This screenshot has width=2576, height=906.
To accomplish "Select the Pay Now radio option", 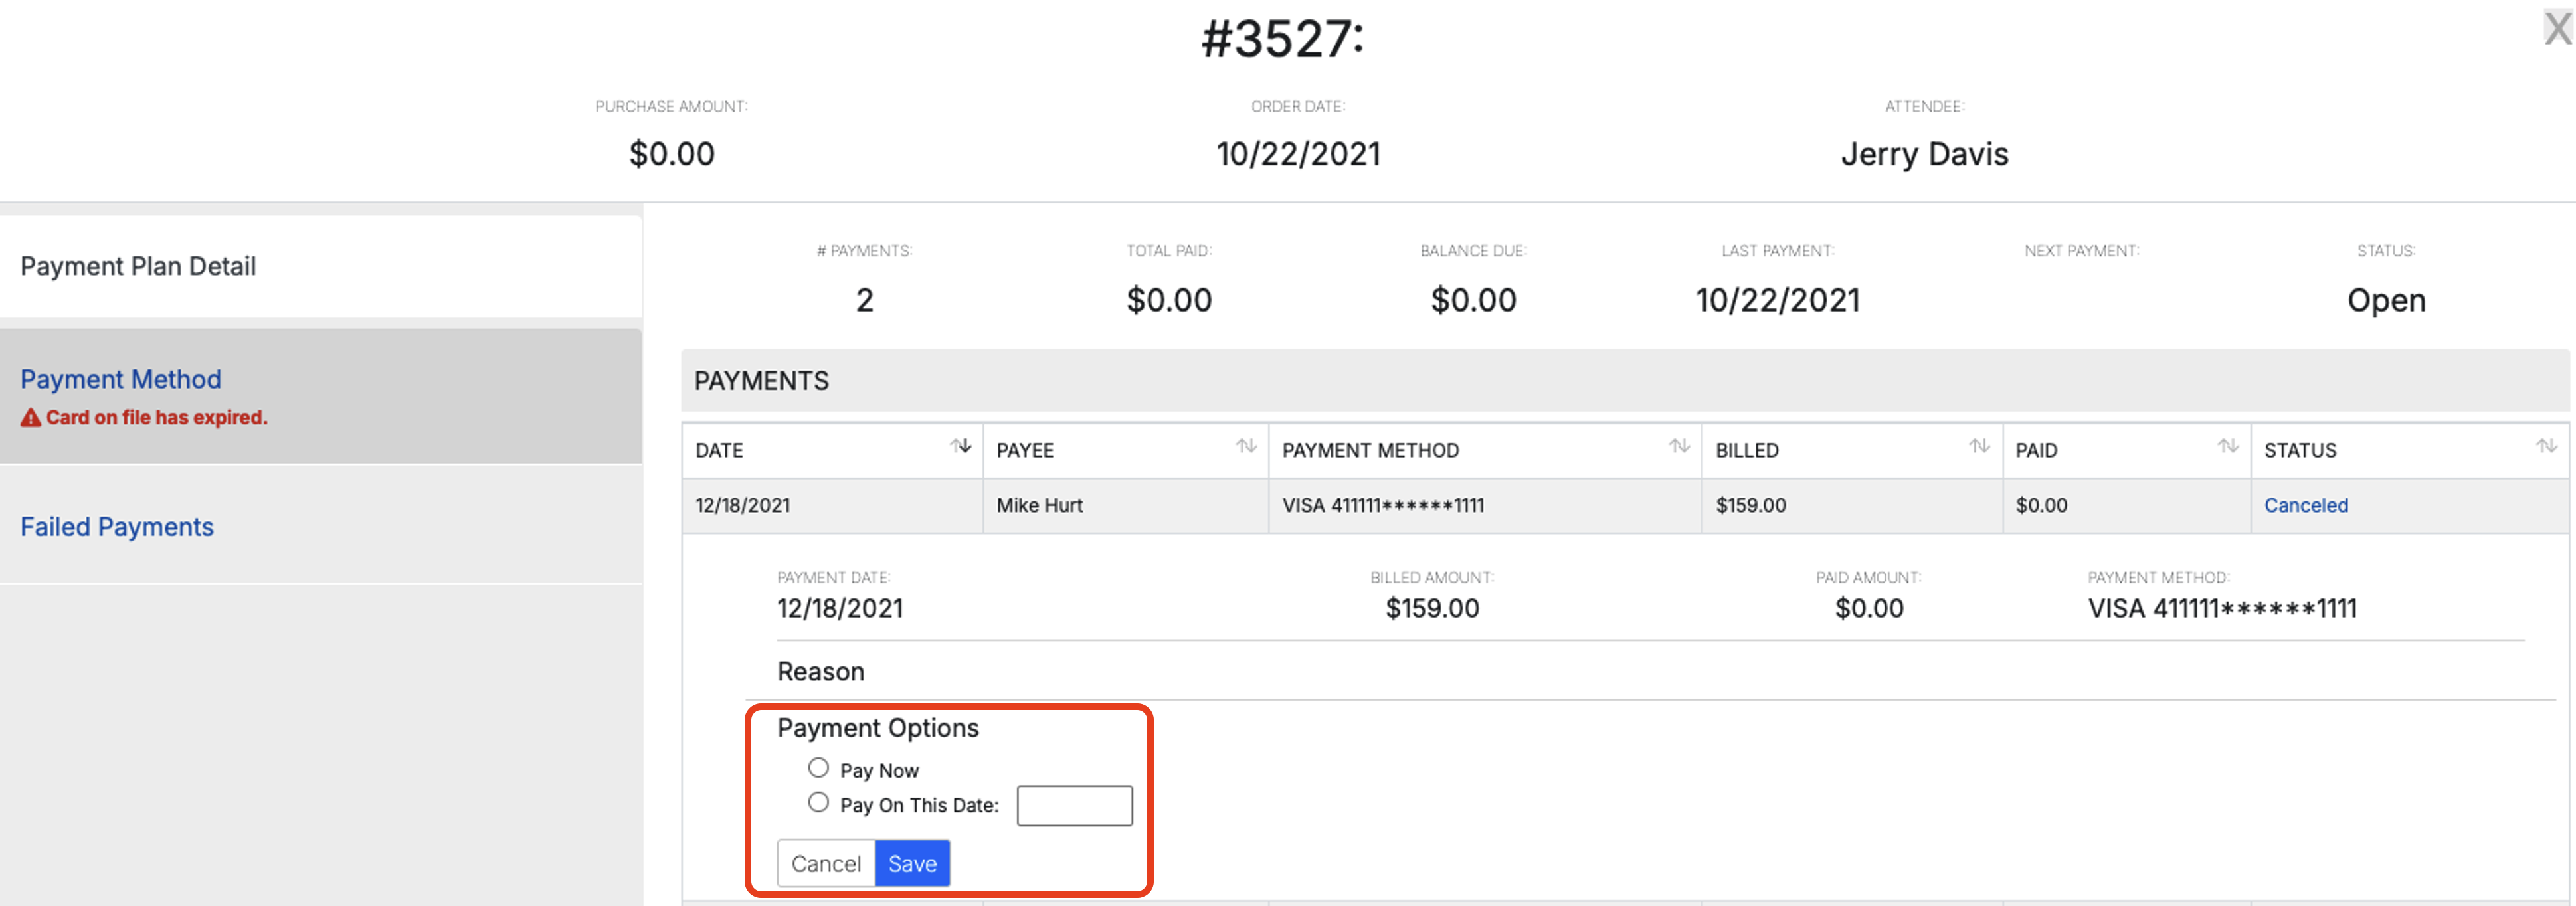I will pyautogui.click(x=818, y=768).
